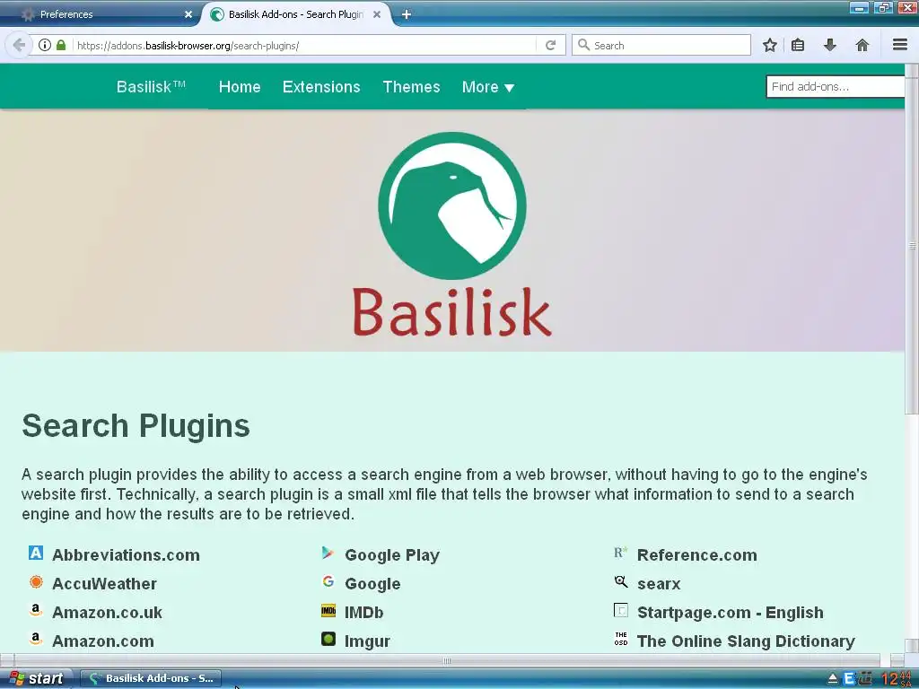Open the Google Play link
919x689 pixels.
[392, 554]
